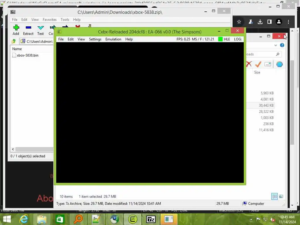Open the 7-Zip File menu
This screenshot has height=225, width=300.
[15, 20]
